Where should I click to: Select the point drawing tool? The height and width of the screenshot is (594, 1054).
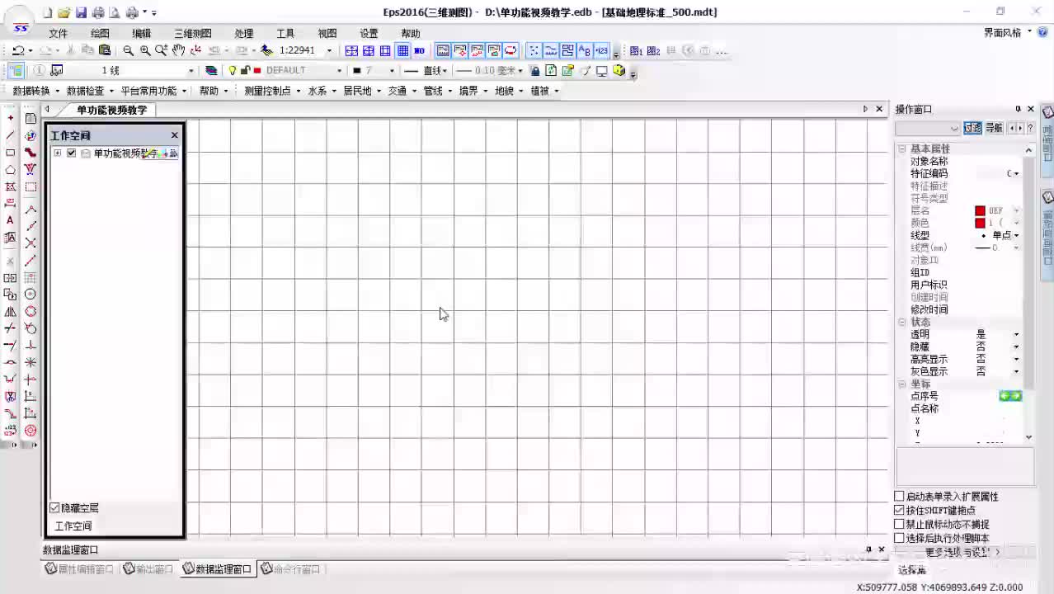[10, 118]
